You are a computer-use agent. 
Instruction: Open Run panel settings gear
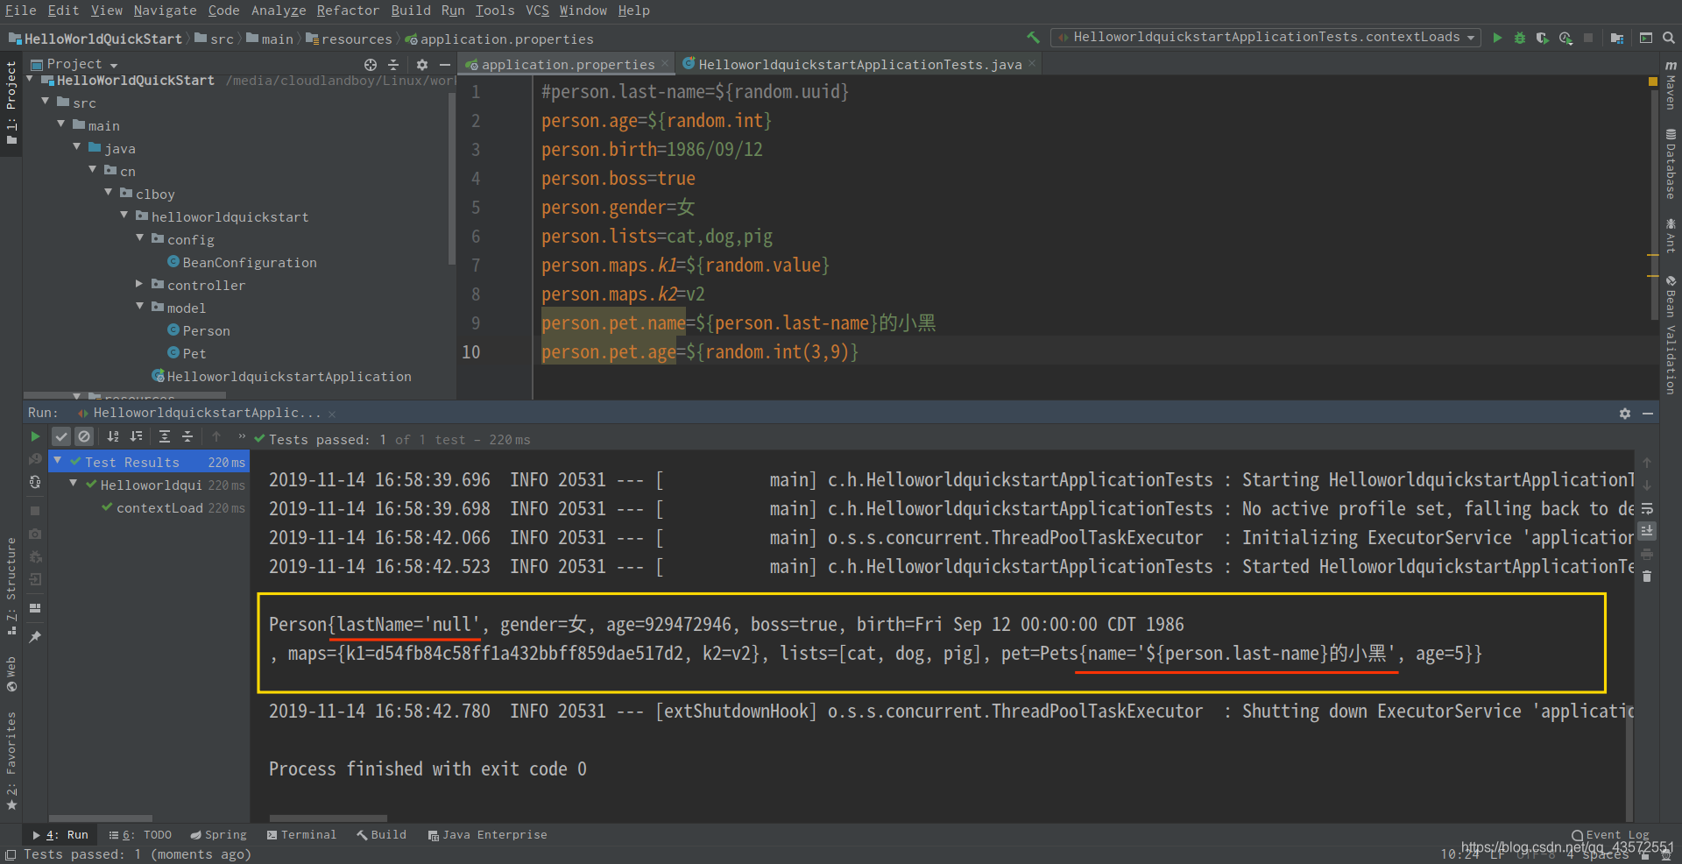[x=1625, y=413]
